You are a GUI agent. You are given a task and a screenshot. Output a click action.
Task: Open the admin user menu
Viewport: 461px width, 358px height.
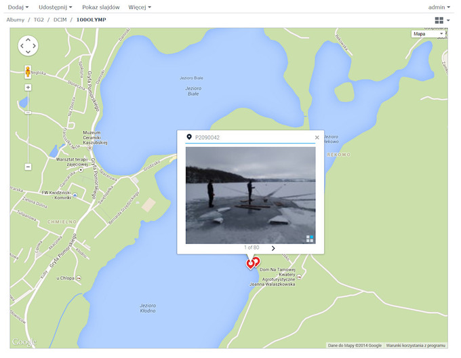(x=439, y=7)
